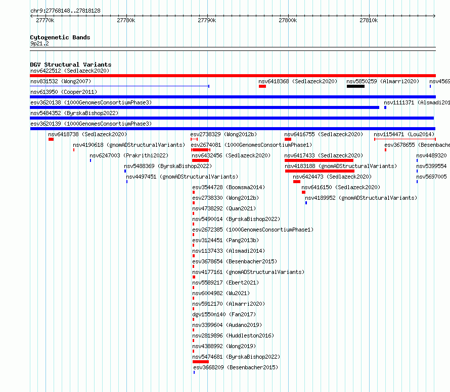Image resolution: width=450 pixels, height=392 pixels.
Task: Select the blue nsv613950 variant bar
Action: pyautogui.click(x=233, y=97)
